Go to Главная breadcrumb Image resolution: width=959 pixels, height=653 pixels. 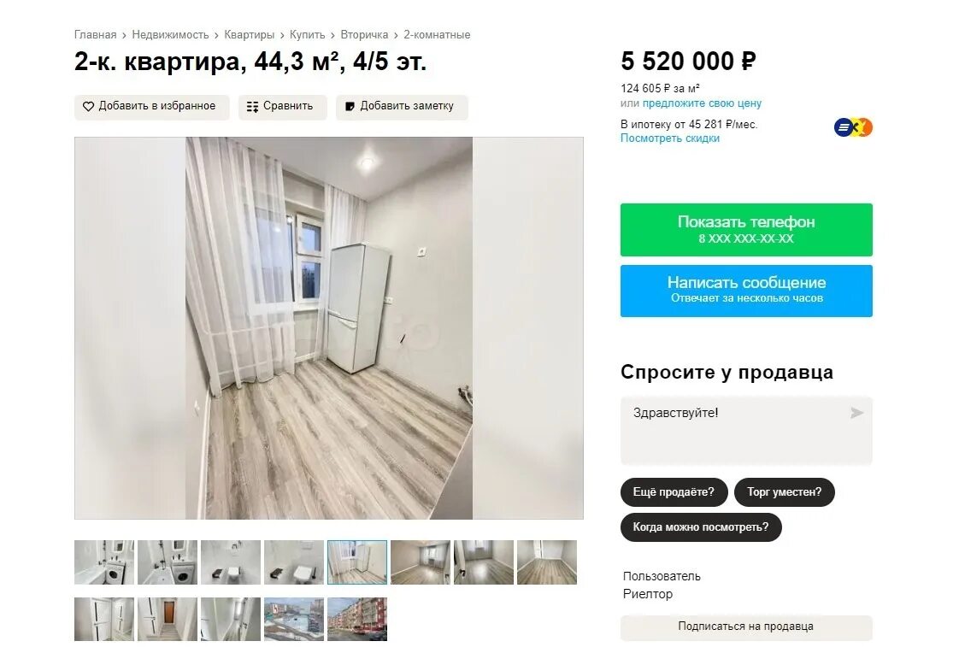[x=96, y=35]
